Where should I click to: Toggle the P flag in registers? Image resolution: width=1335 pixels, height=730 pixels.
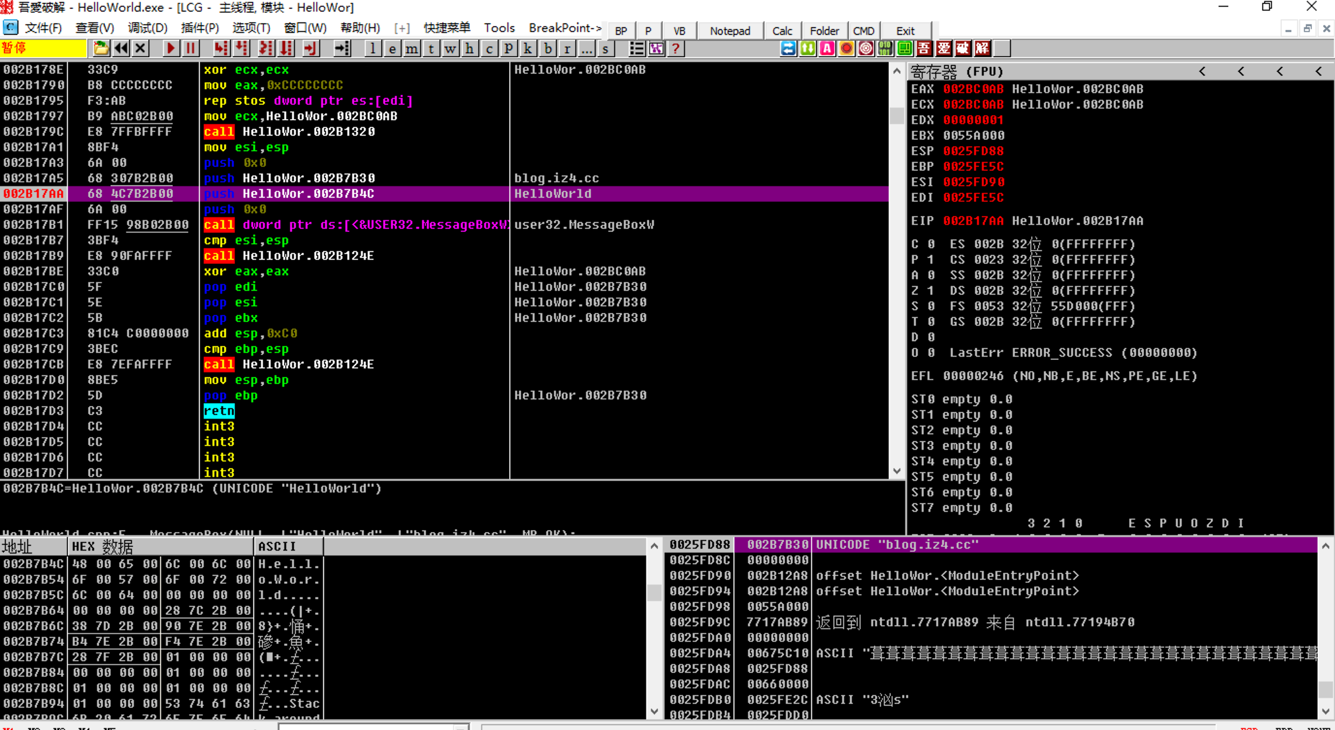click(930, 260)
